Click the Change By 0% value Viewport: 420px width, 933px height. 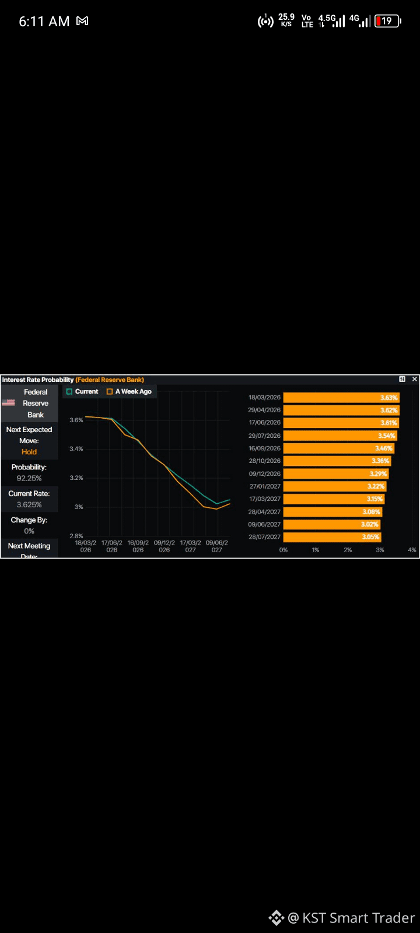[x=29, y=531]
